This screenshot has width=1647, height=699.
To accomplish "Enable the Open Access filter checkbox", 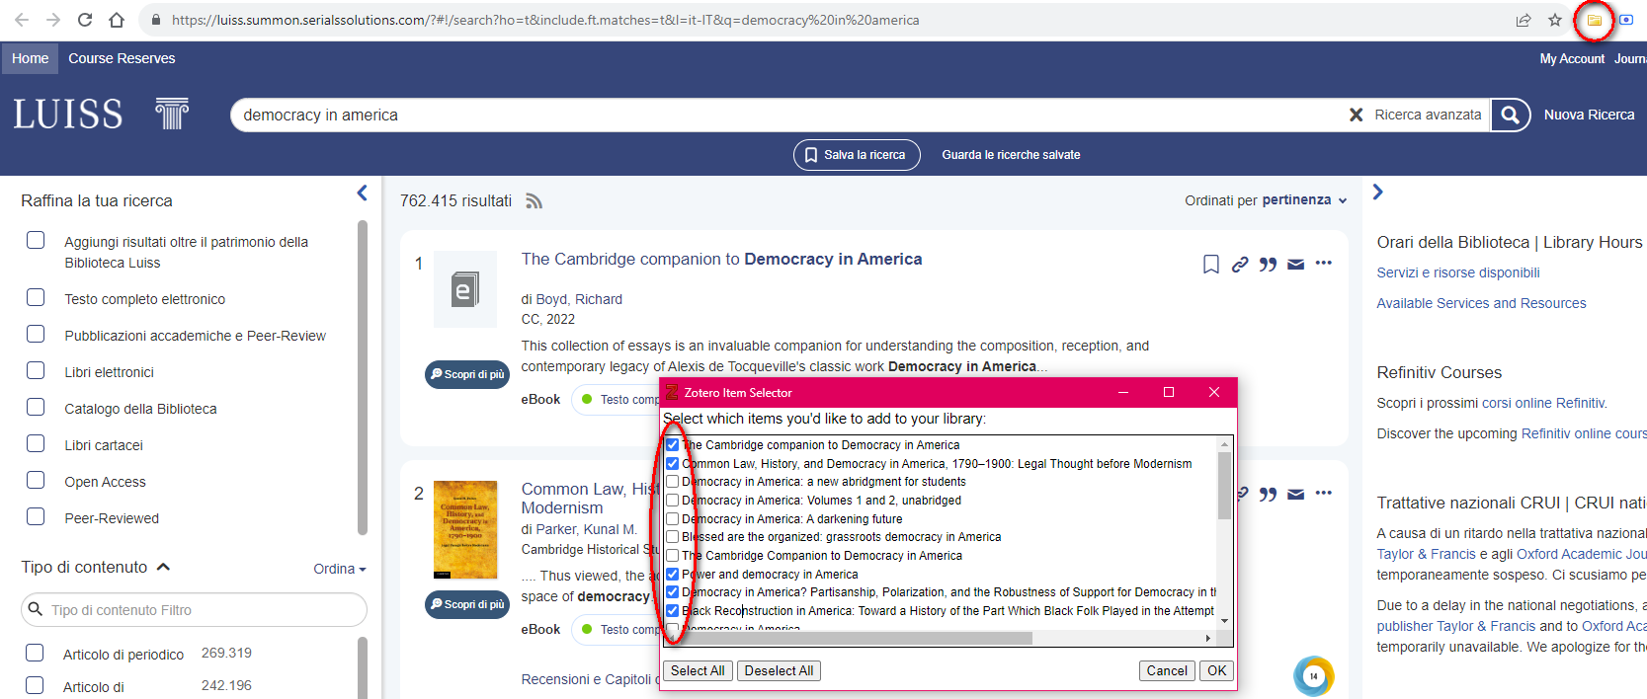I will tap(36, 481).
